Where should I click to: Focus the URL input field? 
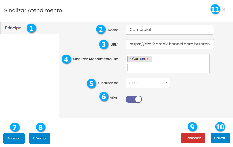[x=170, y=44]
